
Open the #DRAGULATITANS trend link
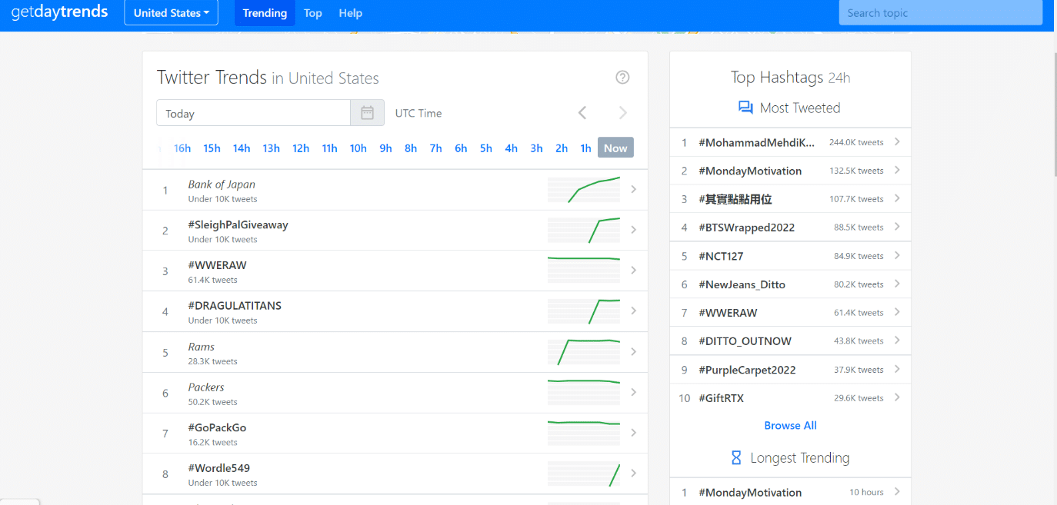click(235, 306)
